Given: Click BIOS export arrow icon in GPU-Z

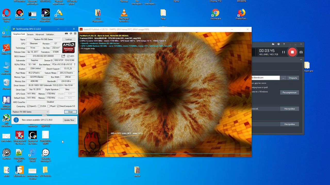Looking at the screenshot, I should (x=63, y=56).
